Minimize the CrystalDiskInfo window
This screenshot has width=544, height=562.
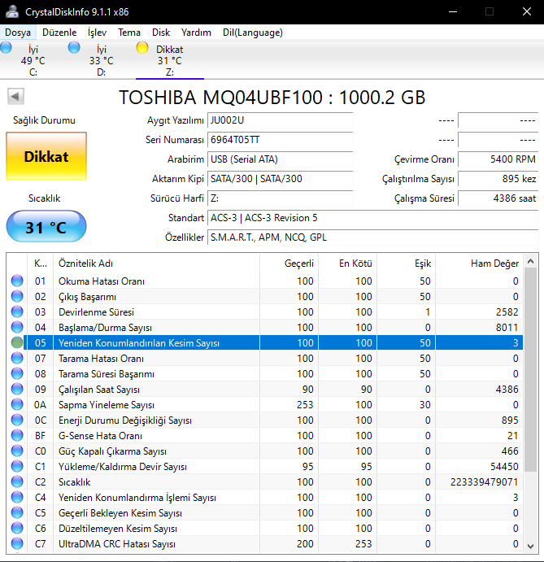[453, 12]
